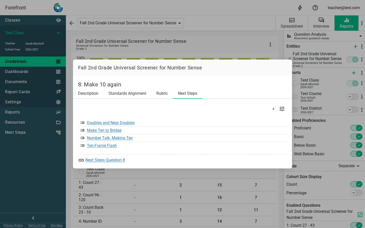Toggle the Proficient proficiency switch
The height and width of the screenshot is (228, 365).
(356, 128)
